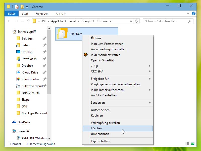Open the recent locations dropdown arrow
This screenshot has width=201, height=151.
pyautogui.click(x=23, y=21)
